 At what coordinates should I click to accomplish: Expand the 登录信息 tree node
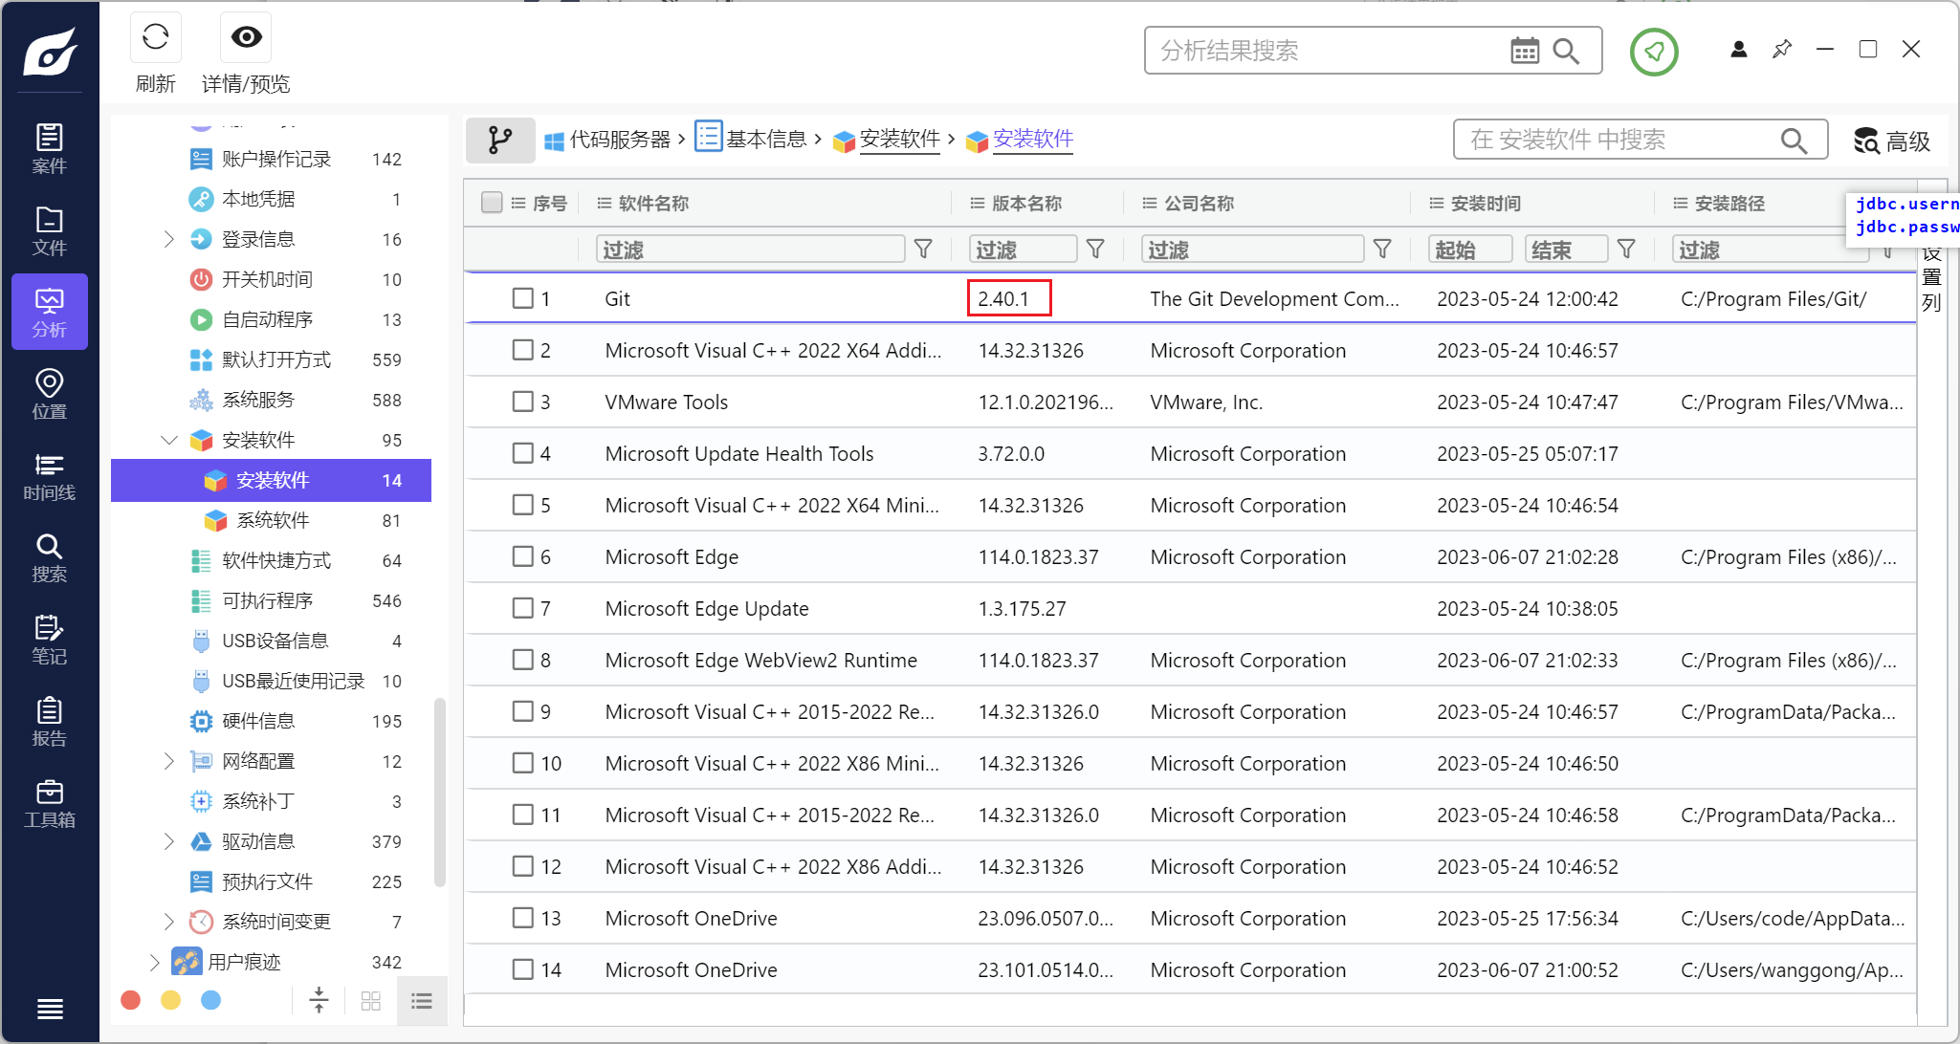[x=168, y=239]
